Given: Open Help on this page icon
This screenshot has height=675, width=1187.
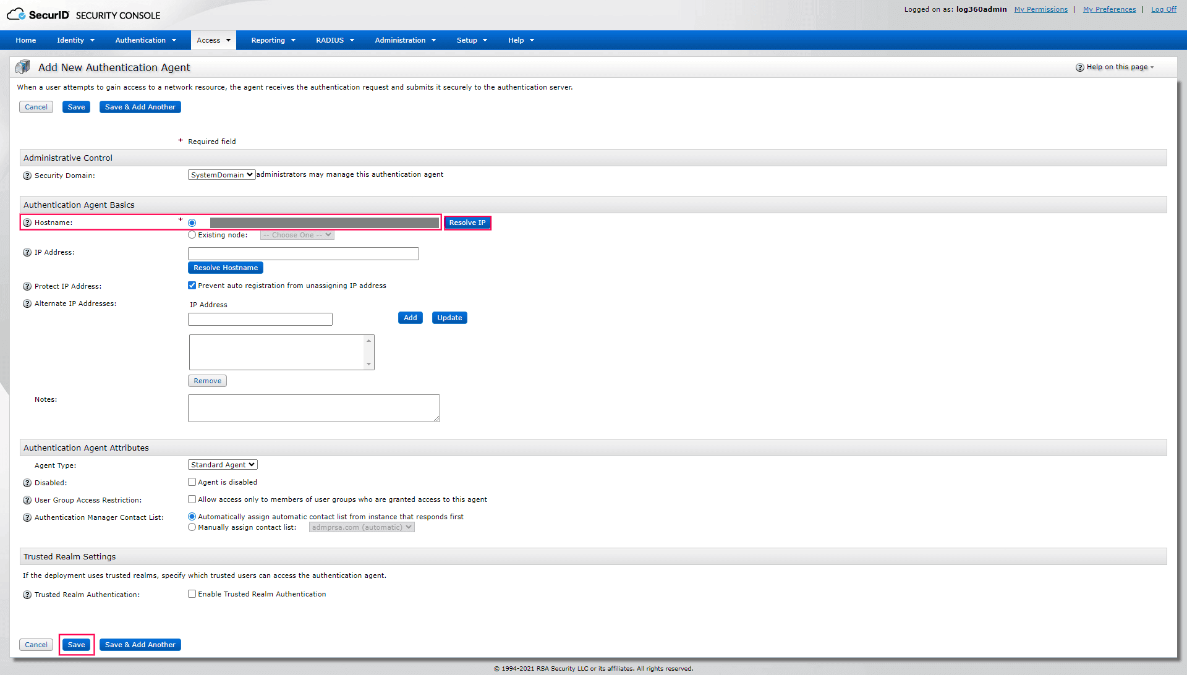Looking at the screenshot, I should point(1079,67).
